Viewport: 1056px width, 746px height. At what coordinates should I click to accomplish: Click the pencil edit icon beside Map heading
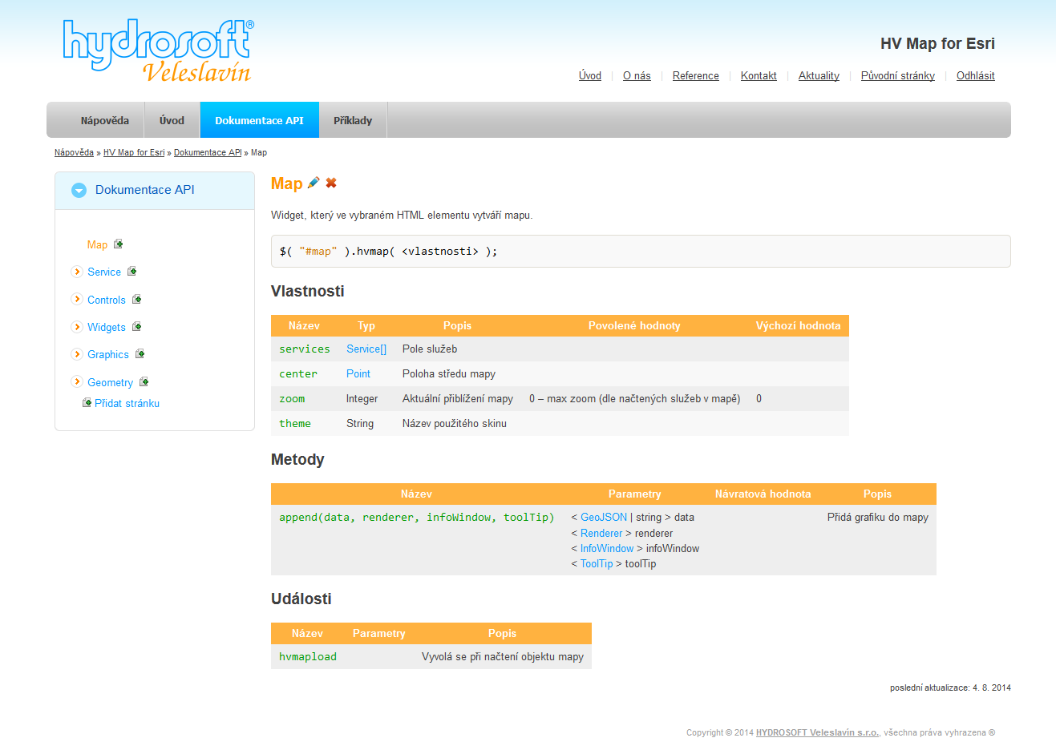tap(314, 183)
